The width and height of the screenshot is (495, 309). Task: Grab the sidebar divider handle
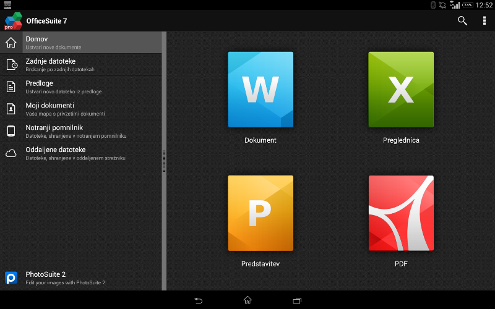point(164,161)
